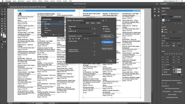
Task: Select the Pencil tool
Action: point(5,19)
